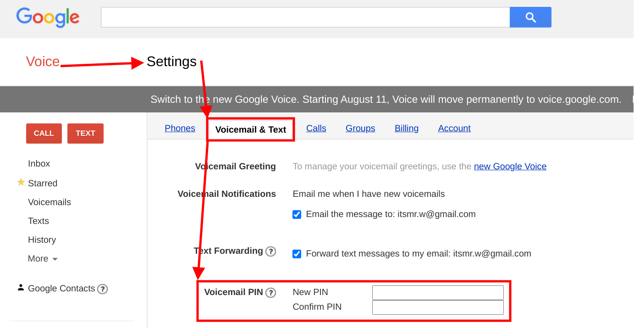Click the Voice heading link

pyautogui.click(x=43, y=61)
